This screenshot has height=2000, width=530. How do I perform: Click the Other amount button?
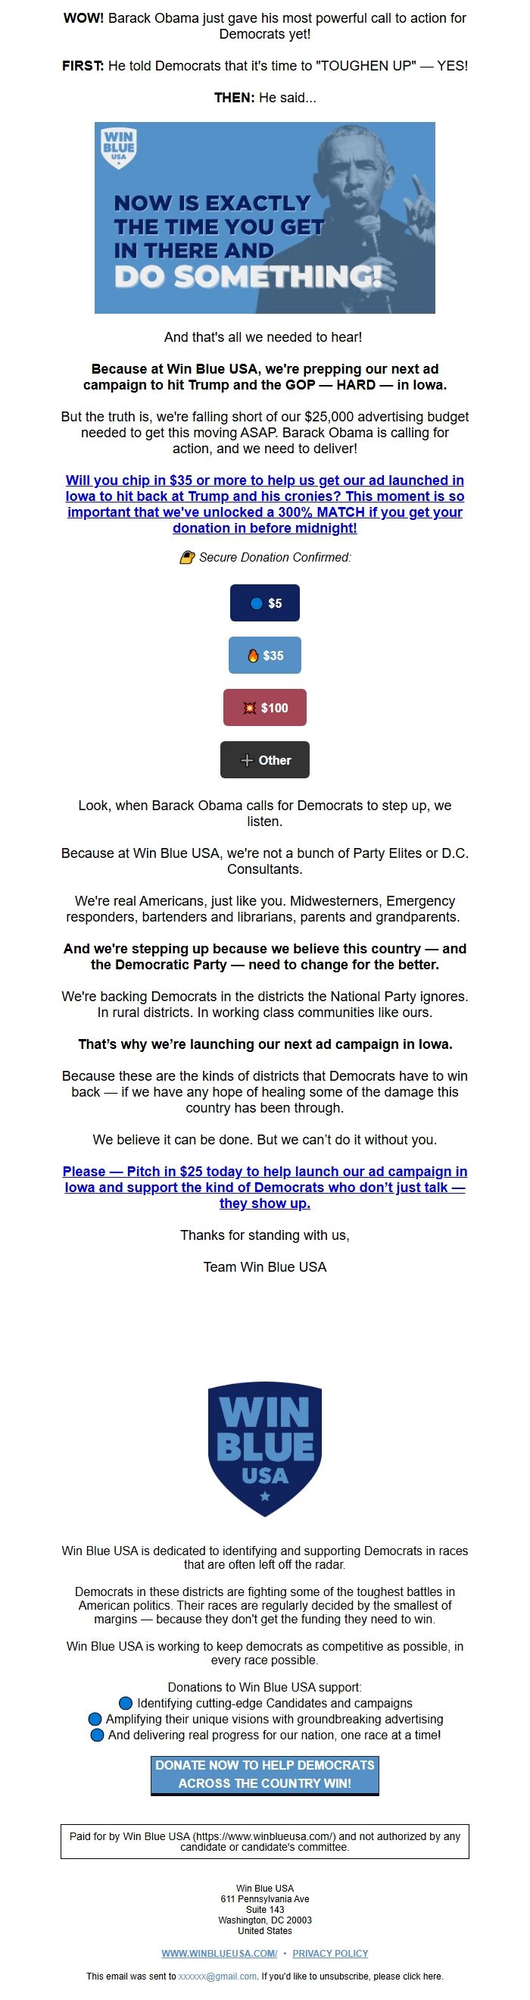[264, 760]
